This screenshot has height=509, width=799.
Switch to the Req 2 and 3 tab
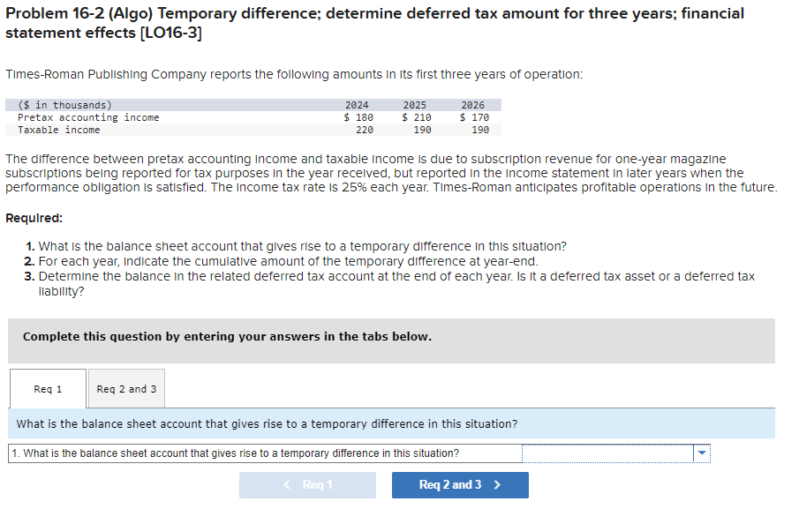[125, 388]
